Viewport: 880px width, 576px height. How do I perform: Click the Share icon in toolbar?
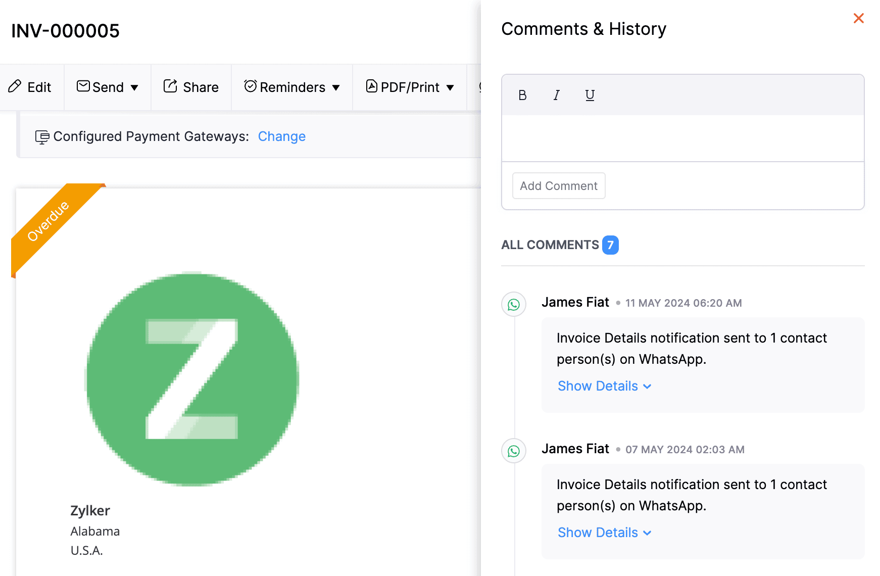[170, 86]
